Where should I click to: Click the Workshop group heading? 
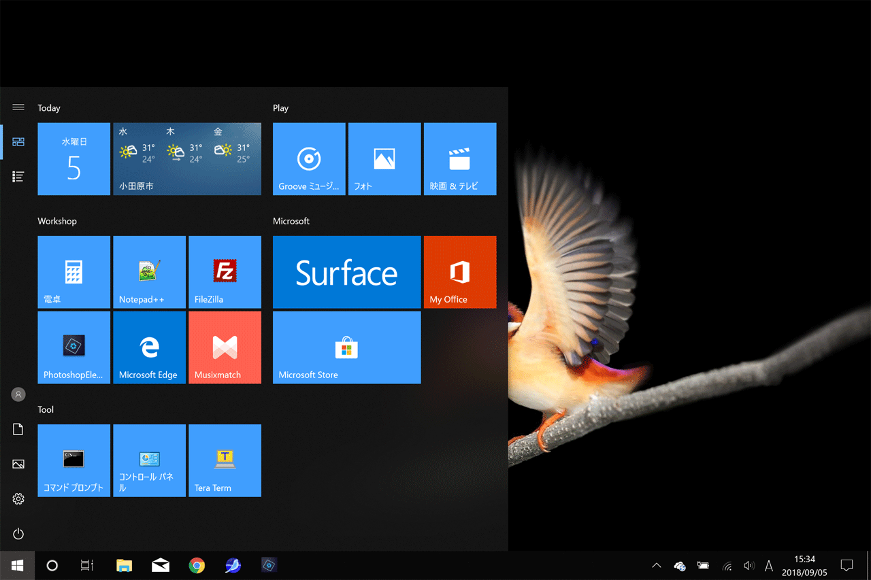pyautogui.click(x=57, y=221)
